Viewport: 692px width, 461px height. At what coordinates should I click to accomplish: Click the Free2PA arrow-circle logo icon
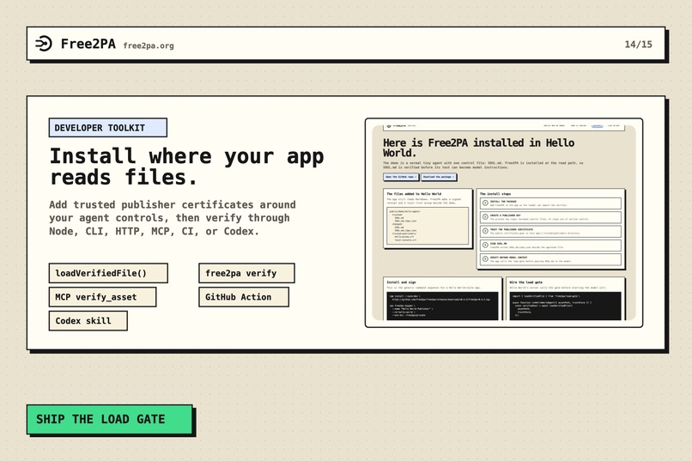pos(44,44)
